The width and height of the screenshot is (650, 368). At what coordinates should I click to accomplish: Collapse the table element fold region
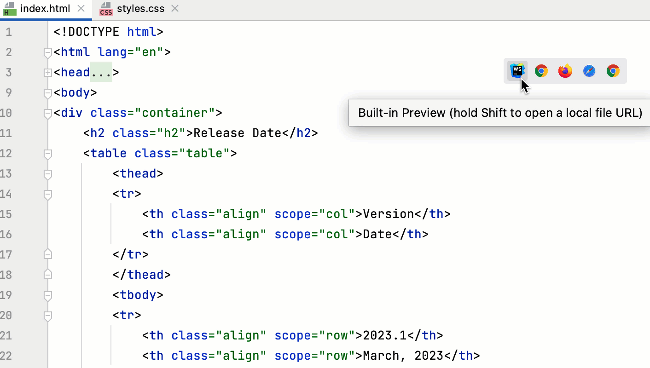point(47,154)
